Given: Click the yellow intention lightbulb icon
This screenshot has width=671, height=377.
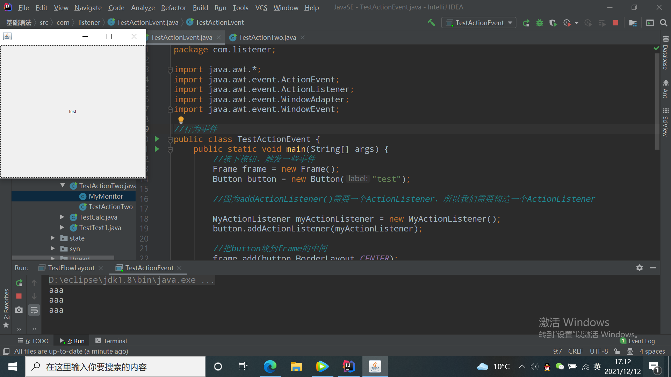Looking at the screenshot, I should tap(181, 120).
